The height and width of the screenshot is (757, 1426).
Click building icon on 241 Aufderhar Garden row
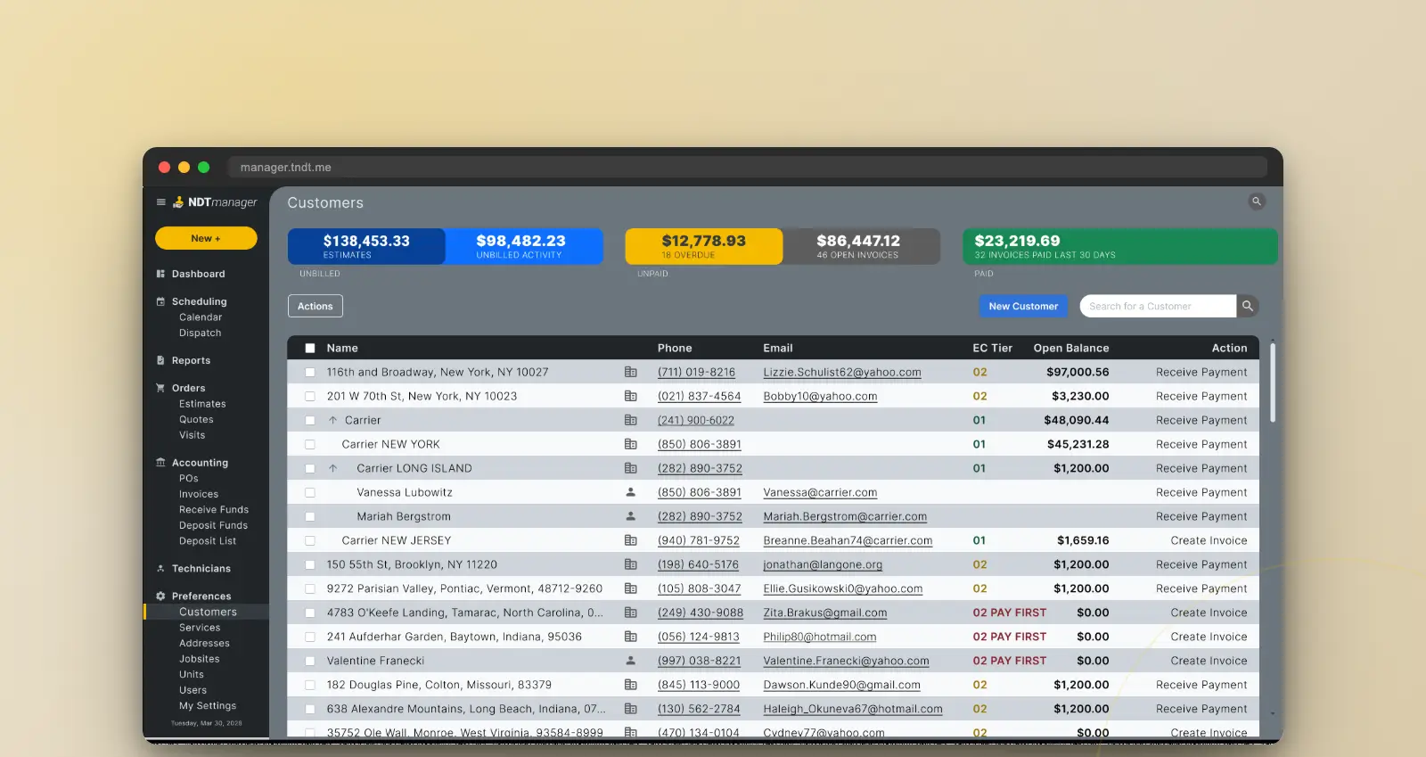pyautogui.click(x=631, y=637)
